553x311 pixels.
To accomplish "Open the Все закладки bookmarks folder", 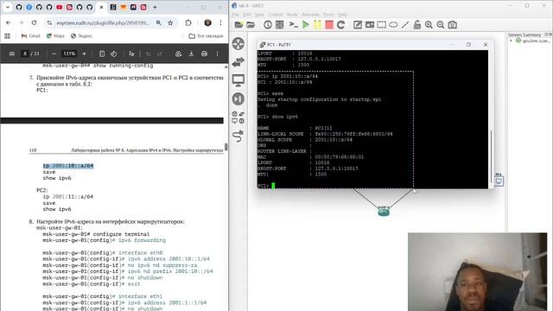I will pyautogui.click(x=206, y=36).
